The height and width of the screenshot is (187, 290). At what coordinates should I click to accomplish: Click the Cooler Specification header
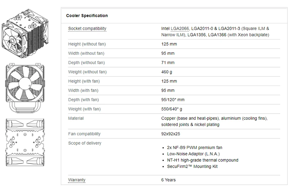(x=87, y=16)
